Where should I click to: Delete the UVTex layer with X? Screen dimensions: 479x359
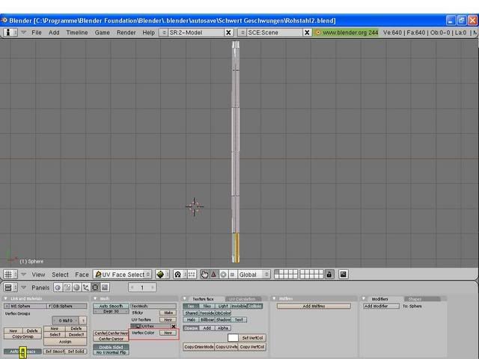pos(174,326)
